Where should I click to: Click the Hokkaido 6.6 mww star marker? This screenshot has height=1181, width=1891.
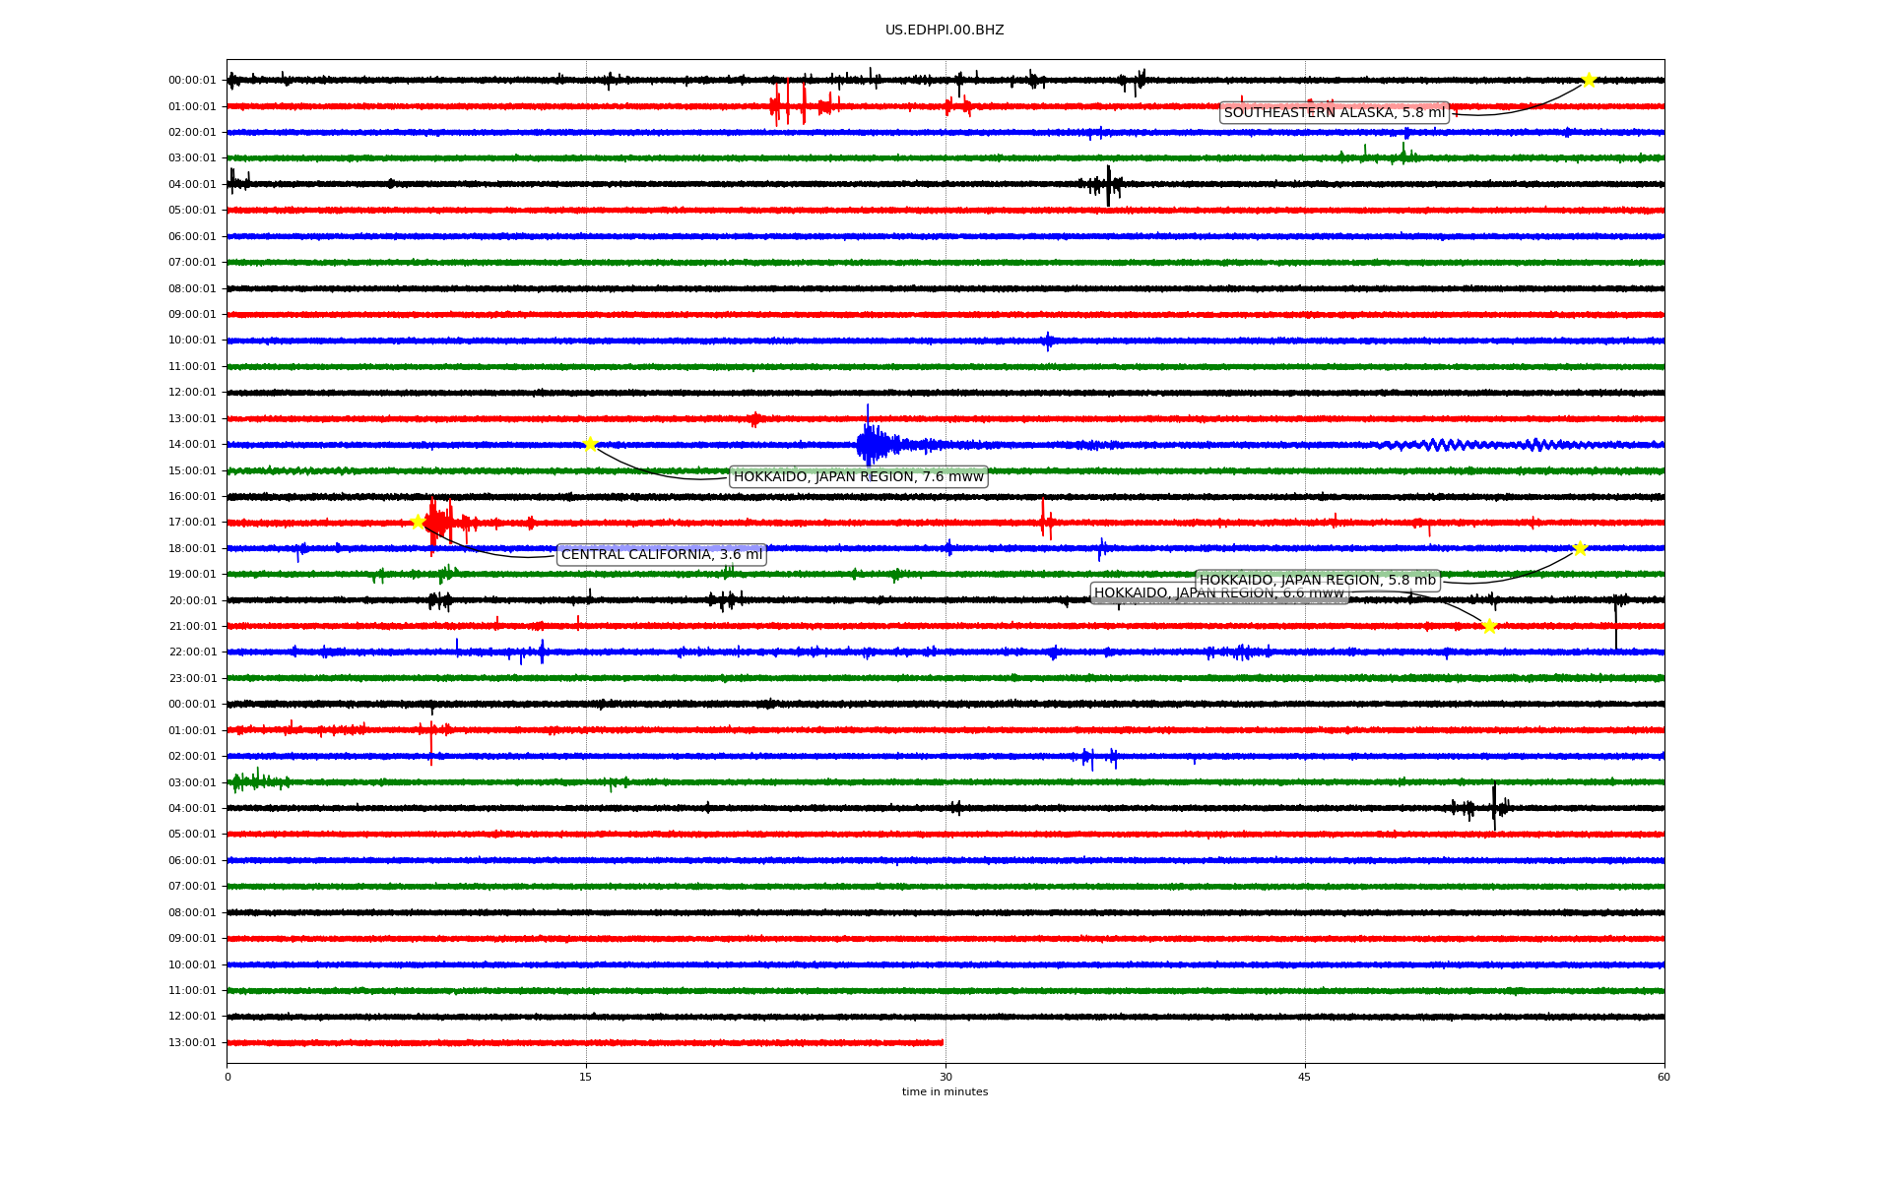pos(1488,626)
